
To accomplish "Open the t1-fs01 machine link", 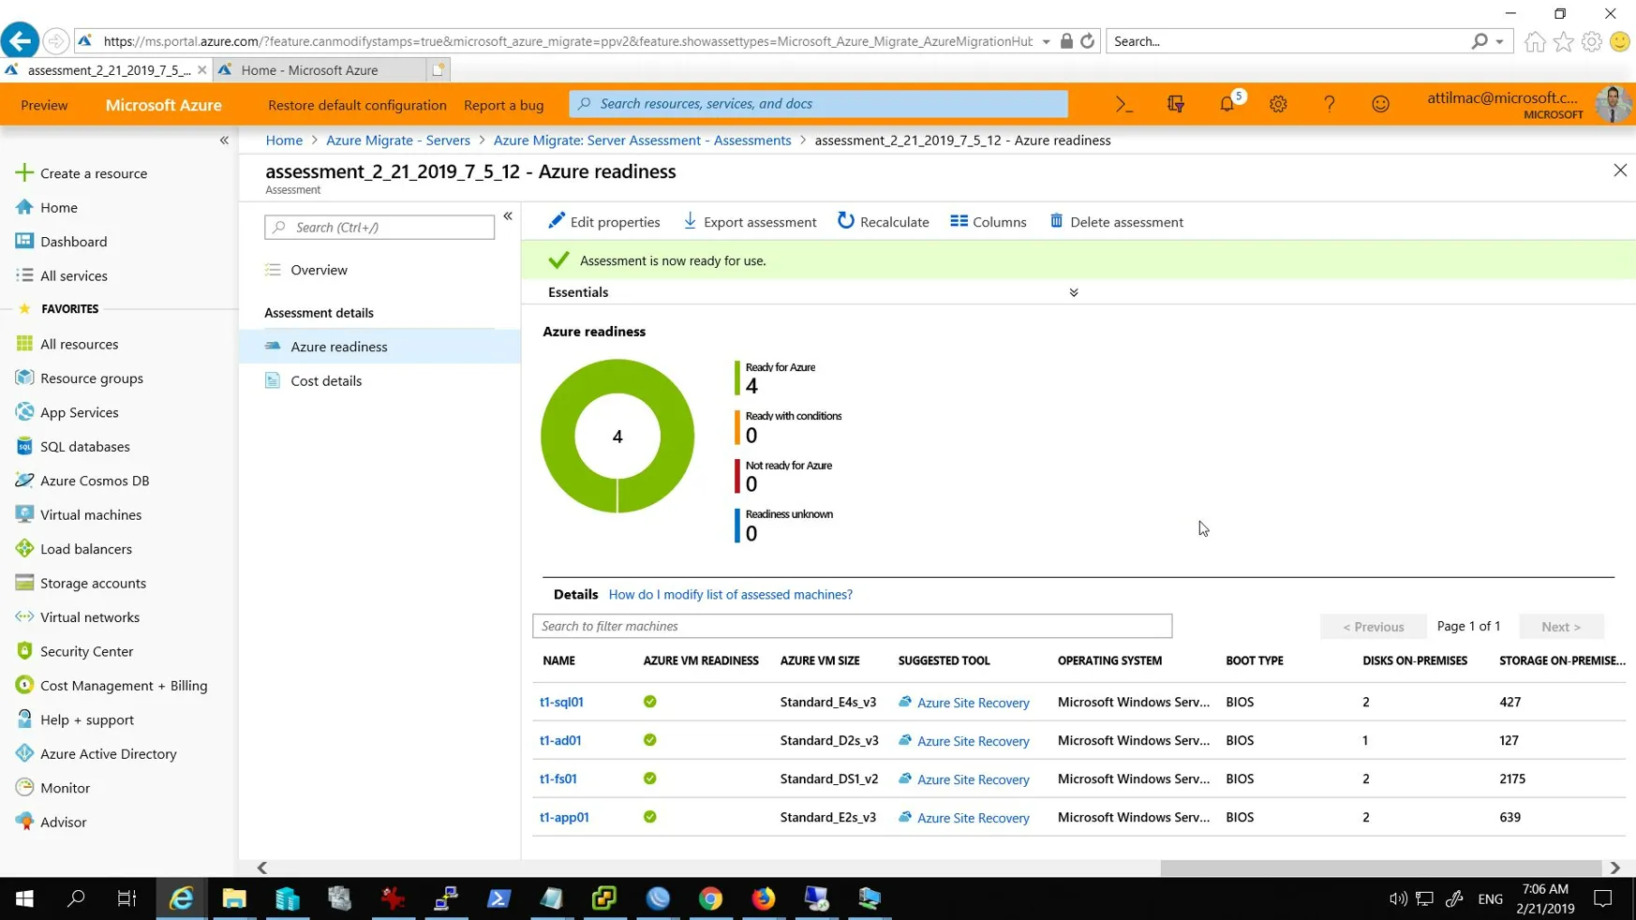I will click(x=558, y=779).
